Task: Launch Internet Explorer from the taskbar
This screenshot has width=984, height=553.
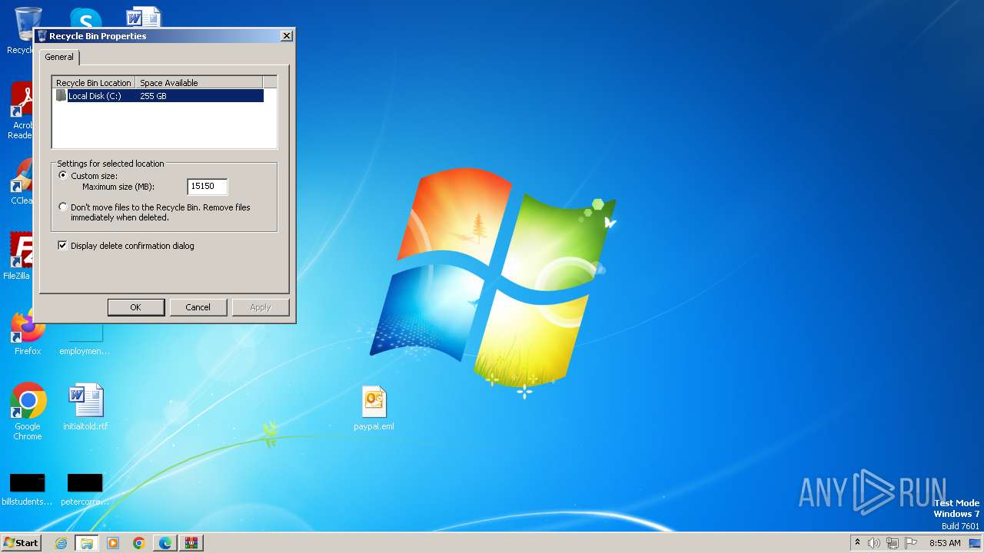Action: pyautogui.click(x=61, y=543)
